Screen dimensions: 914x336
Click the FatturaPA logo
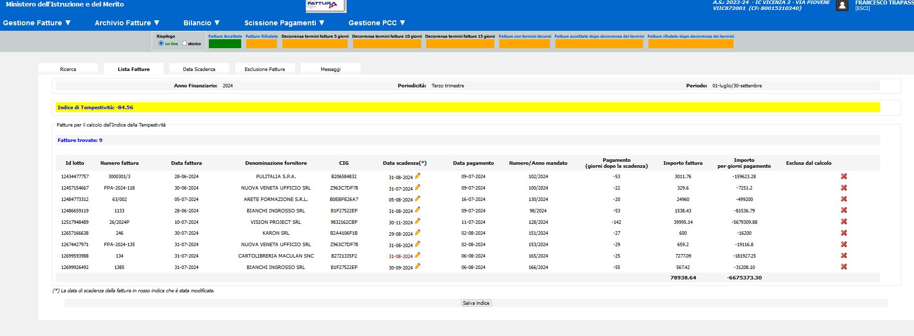click(x=326, y=5)
